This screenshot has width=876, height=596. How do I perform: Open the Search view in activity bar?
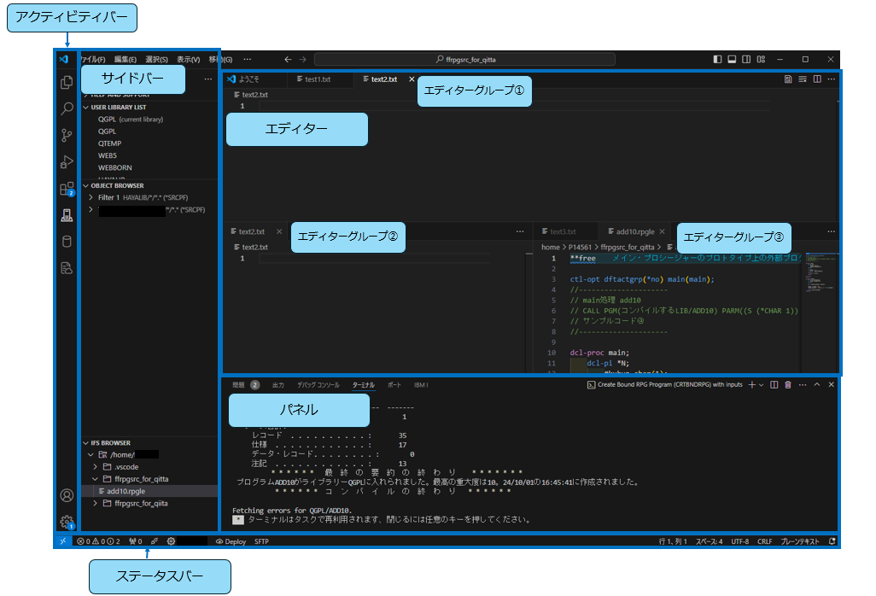pyautogui.click(x=67, y=108)
